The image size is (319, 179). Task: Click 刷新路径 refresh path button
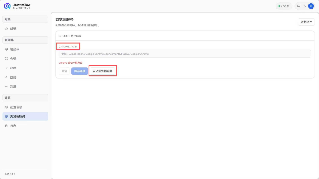point(306,22)
